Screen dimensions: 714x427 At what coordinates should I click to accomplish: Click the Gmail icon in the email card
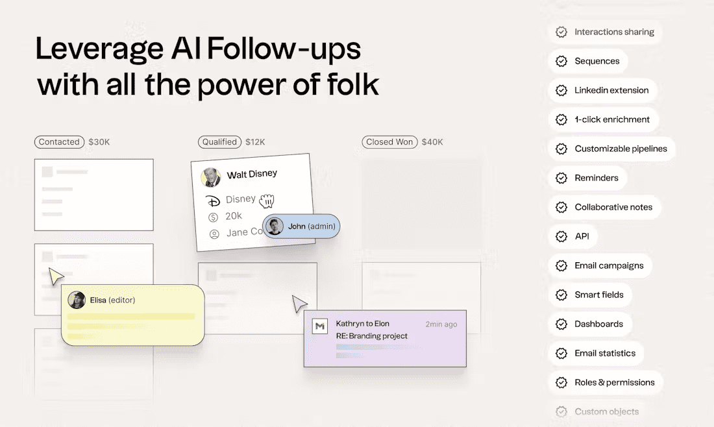[x=319, y=326]
